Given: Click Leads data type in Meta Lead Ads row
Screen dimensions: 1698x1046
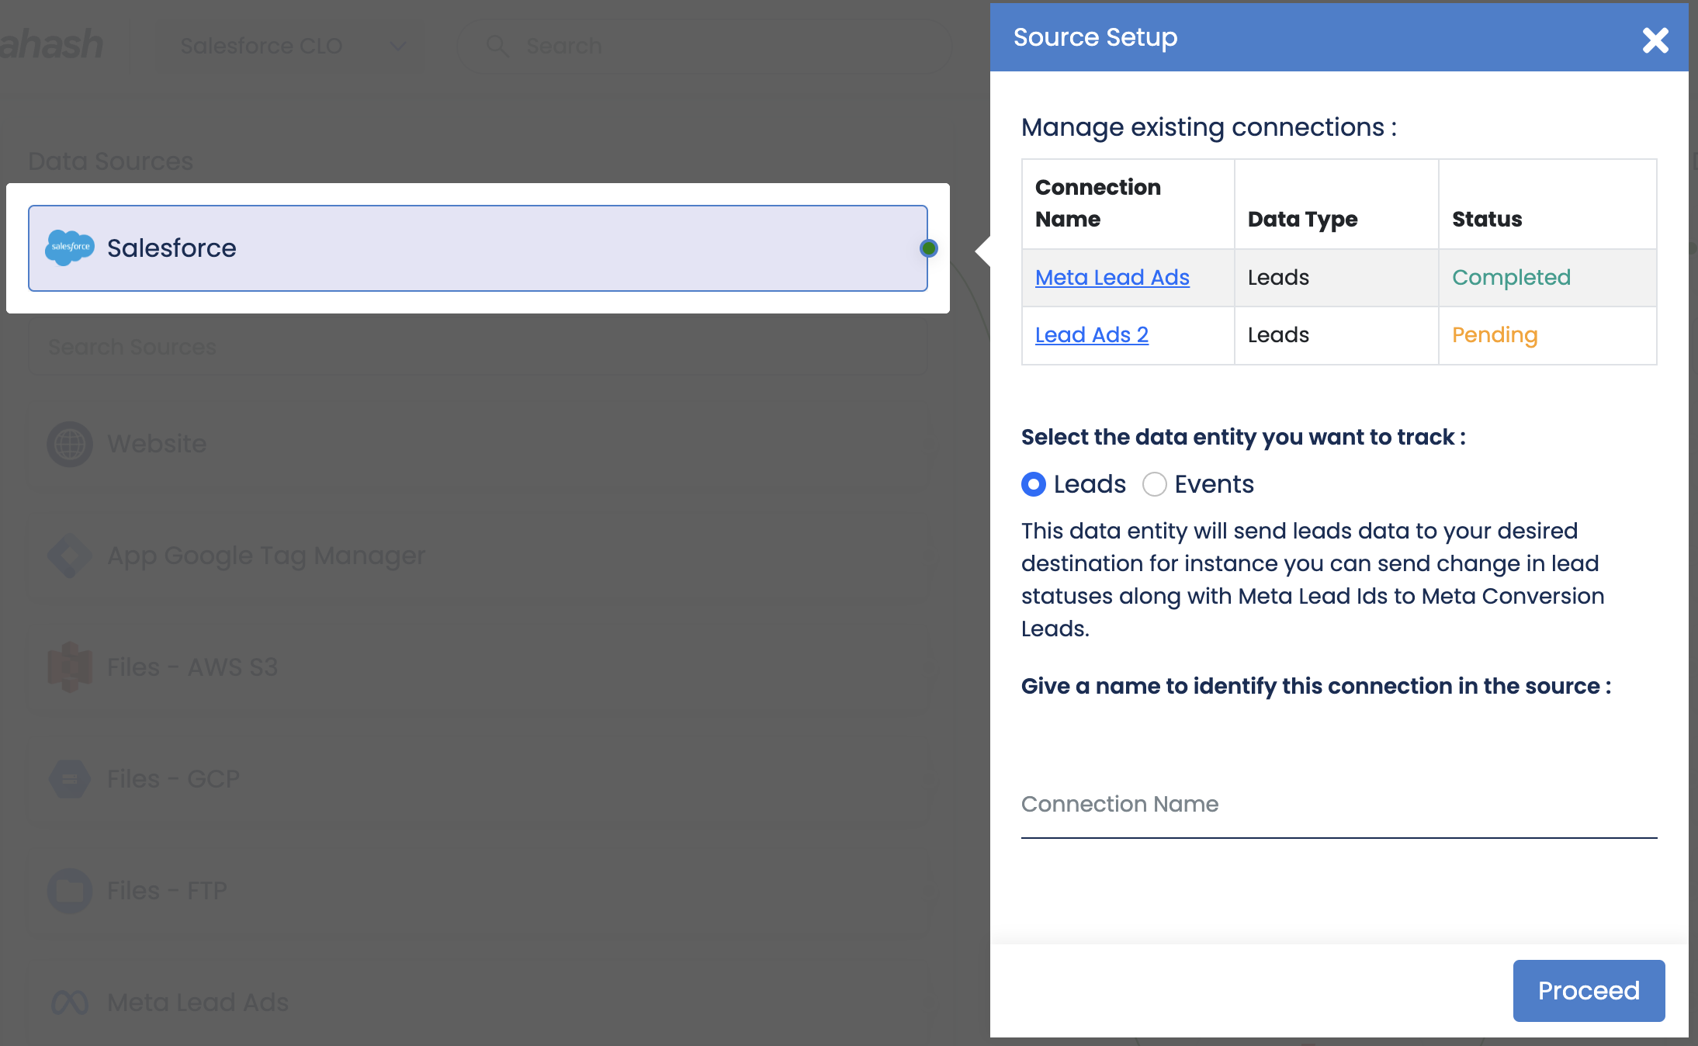Looking at the screenshot, I should (x=1336, y=278).
